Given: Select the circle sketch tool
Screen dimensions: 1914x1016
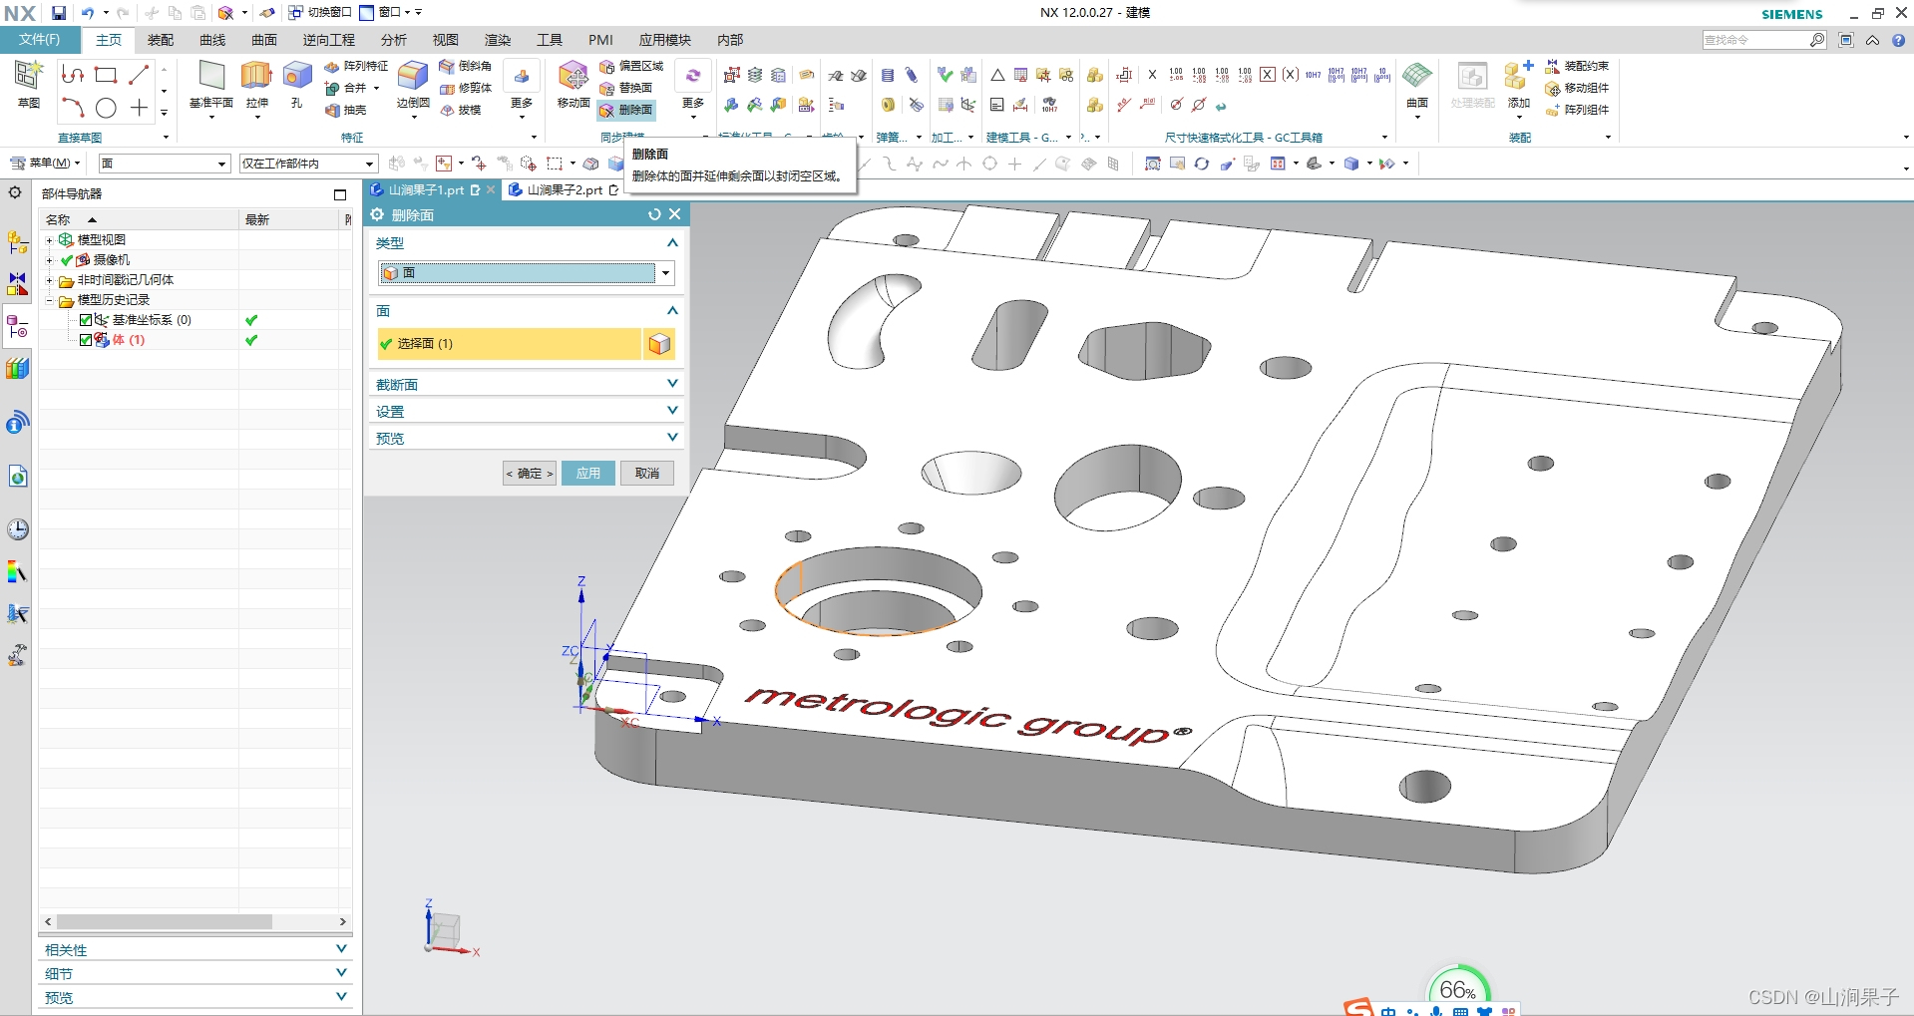Looking at the screenshot, I should tap(106, 108).
